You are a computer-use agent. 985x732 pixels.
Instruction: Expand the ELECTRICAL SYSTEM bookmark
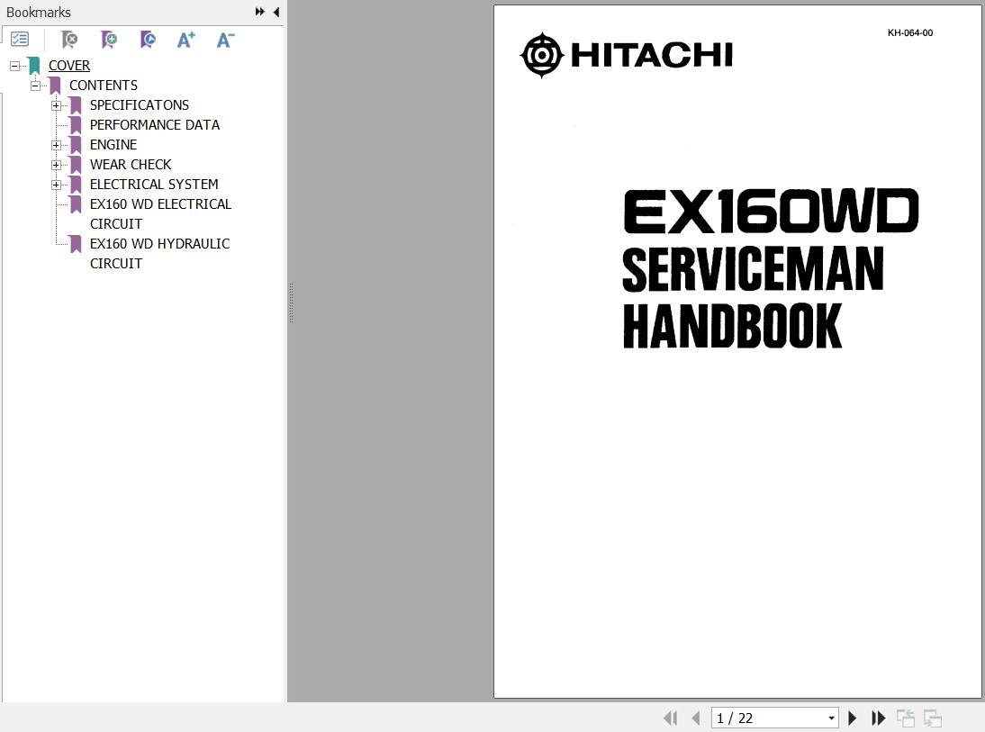click(56, 184)
